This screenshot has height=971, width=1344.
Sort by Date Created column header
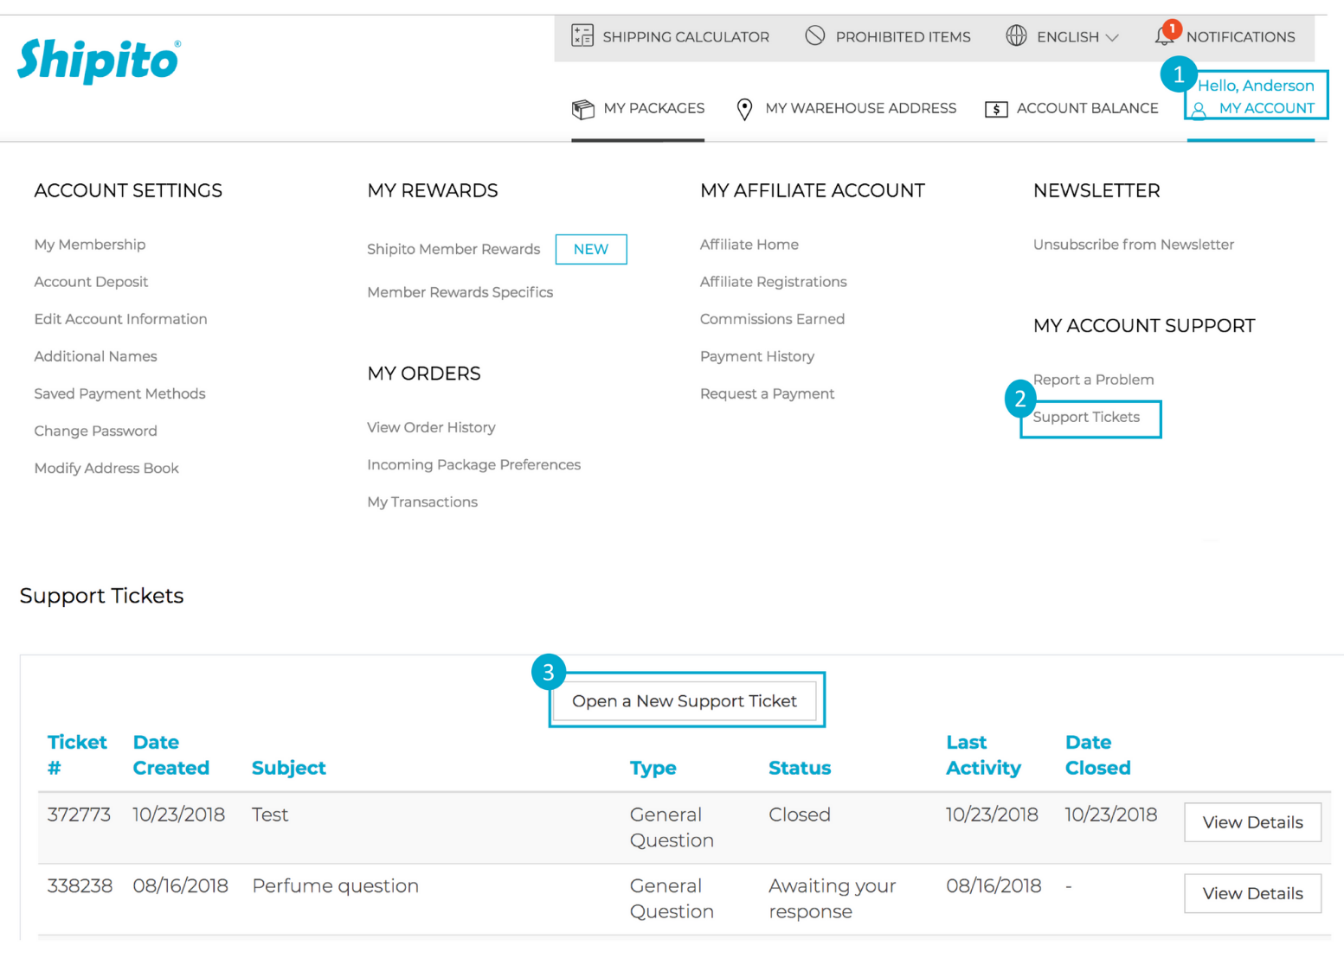[x=170, y=755]
